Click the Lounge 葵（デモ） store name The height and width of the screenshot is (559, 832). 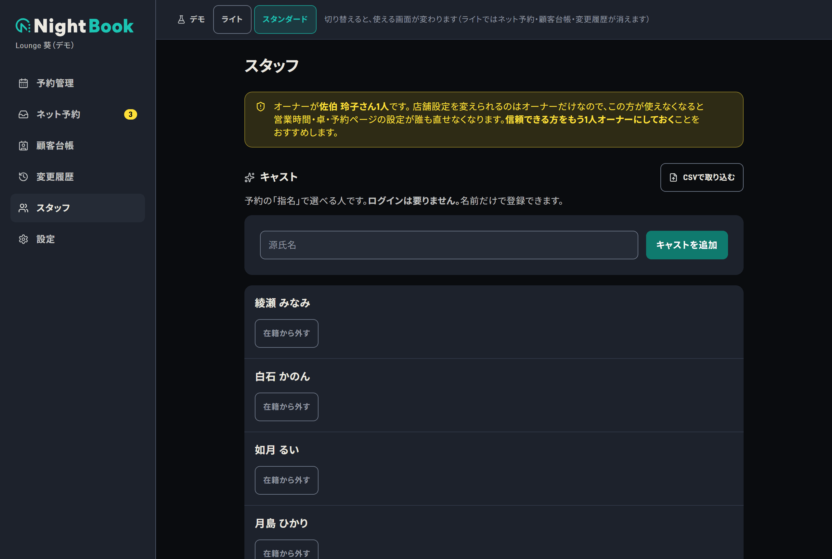45,45
